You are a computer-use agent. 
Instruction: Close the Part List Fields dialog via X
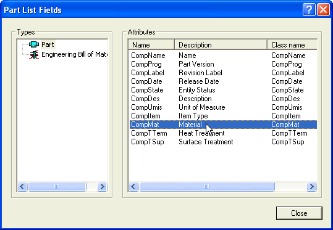(323, 9)
